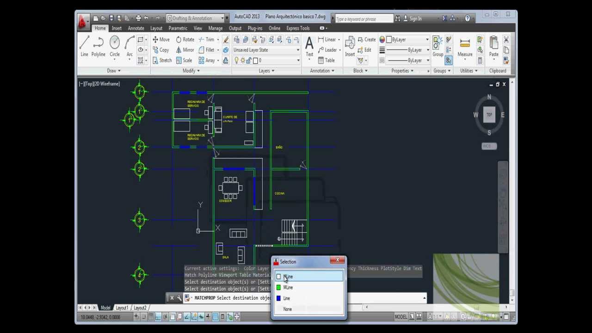Toggle layer 0 on/off lightbulb icon

(x=236, y=61)
